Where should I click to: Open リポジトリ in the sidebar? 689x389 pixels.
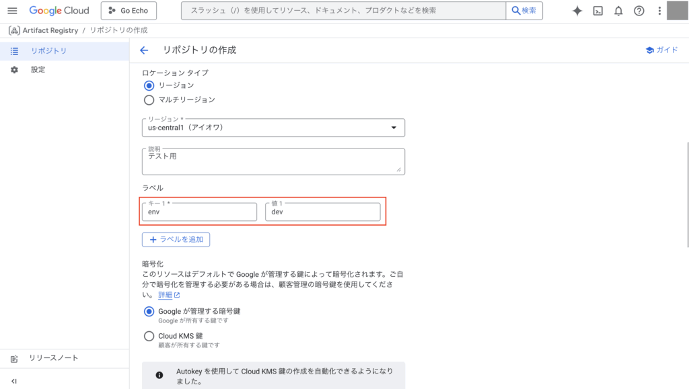pos(48,51)
